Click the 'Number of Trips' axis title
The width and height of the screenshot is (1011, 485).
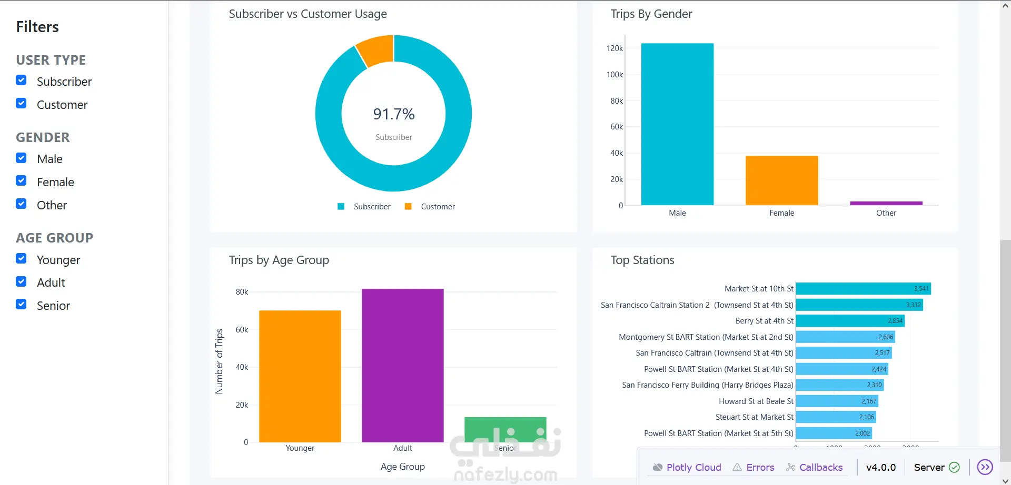click(219, 361)
